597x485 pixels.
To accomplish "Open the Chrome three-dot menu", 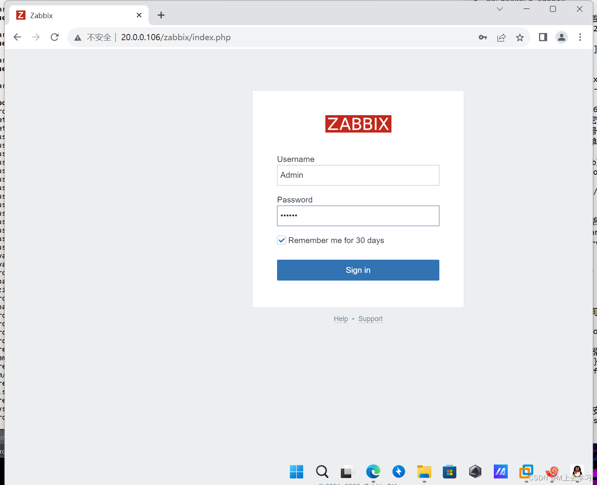I will click(x=580, y=37).
